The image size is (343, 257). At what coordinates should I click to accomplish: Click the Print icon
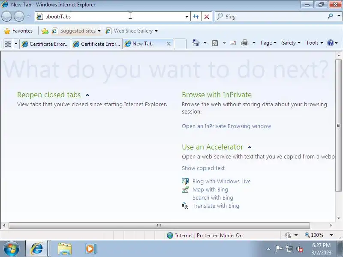click(x=244, y=43)
